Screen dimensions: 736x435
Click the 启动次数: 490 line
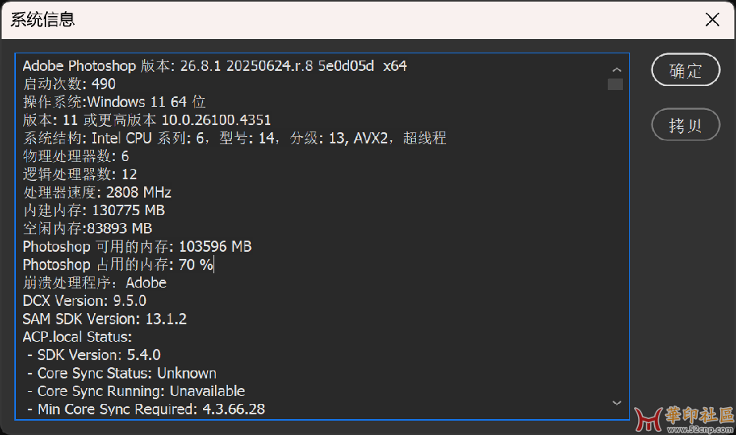click(x=69, y=84)
